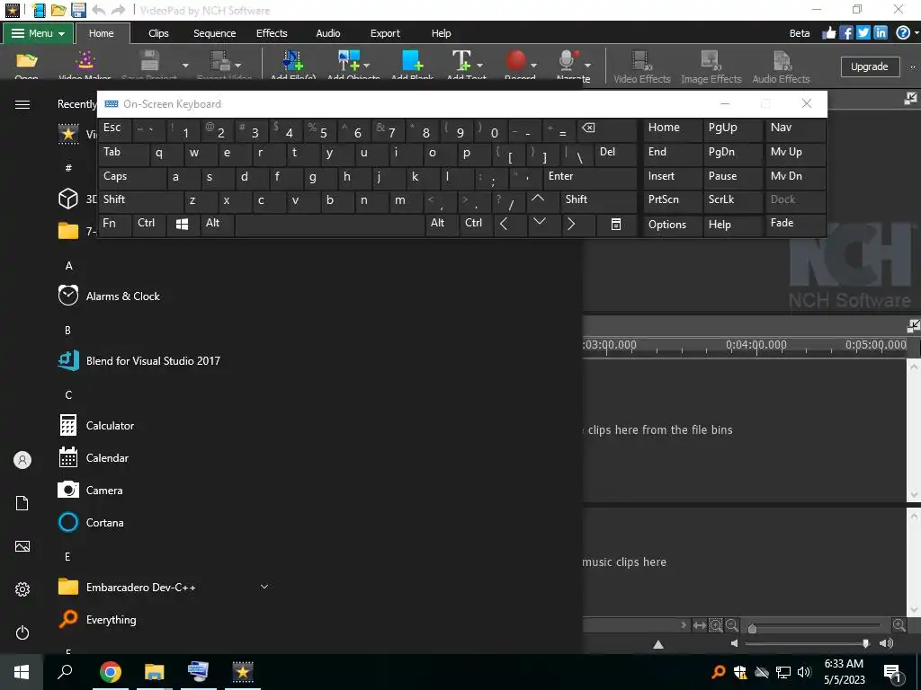Open Image Effects in the toolbar
921x690 pixels.
pyautogui.click(x=711, y=66)
